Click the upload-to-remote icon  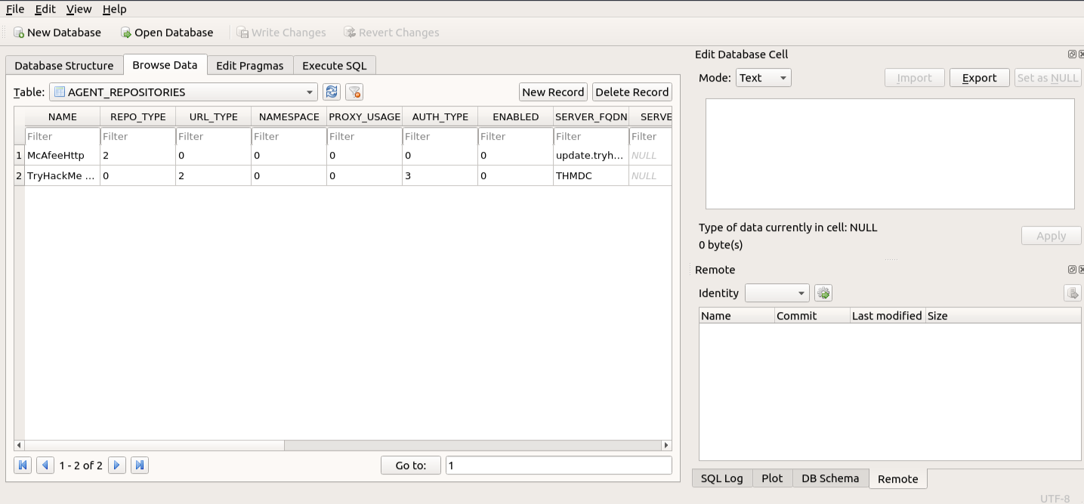pos(1073,292)
